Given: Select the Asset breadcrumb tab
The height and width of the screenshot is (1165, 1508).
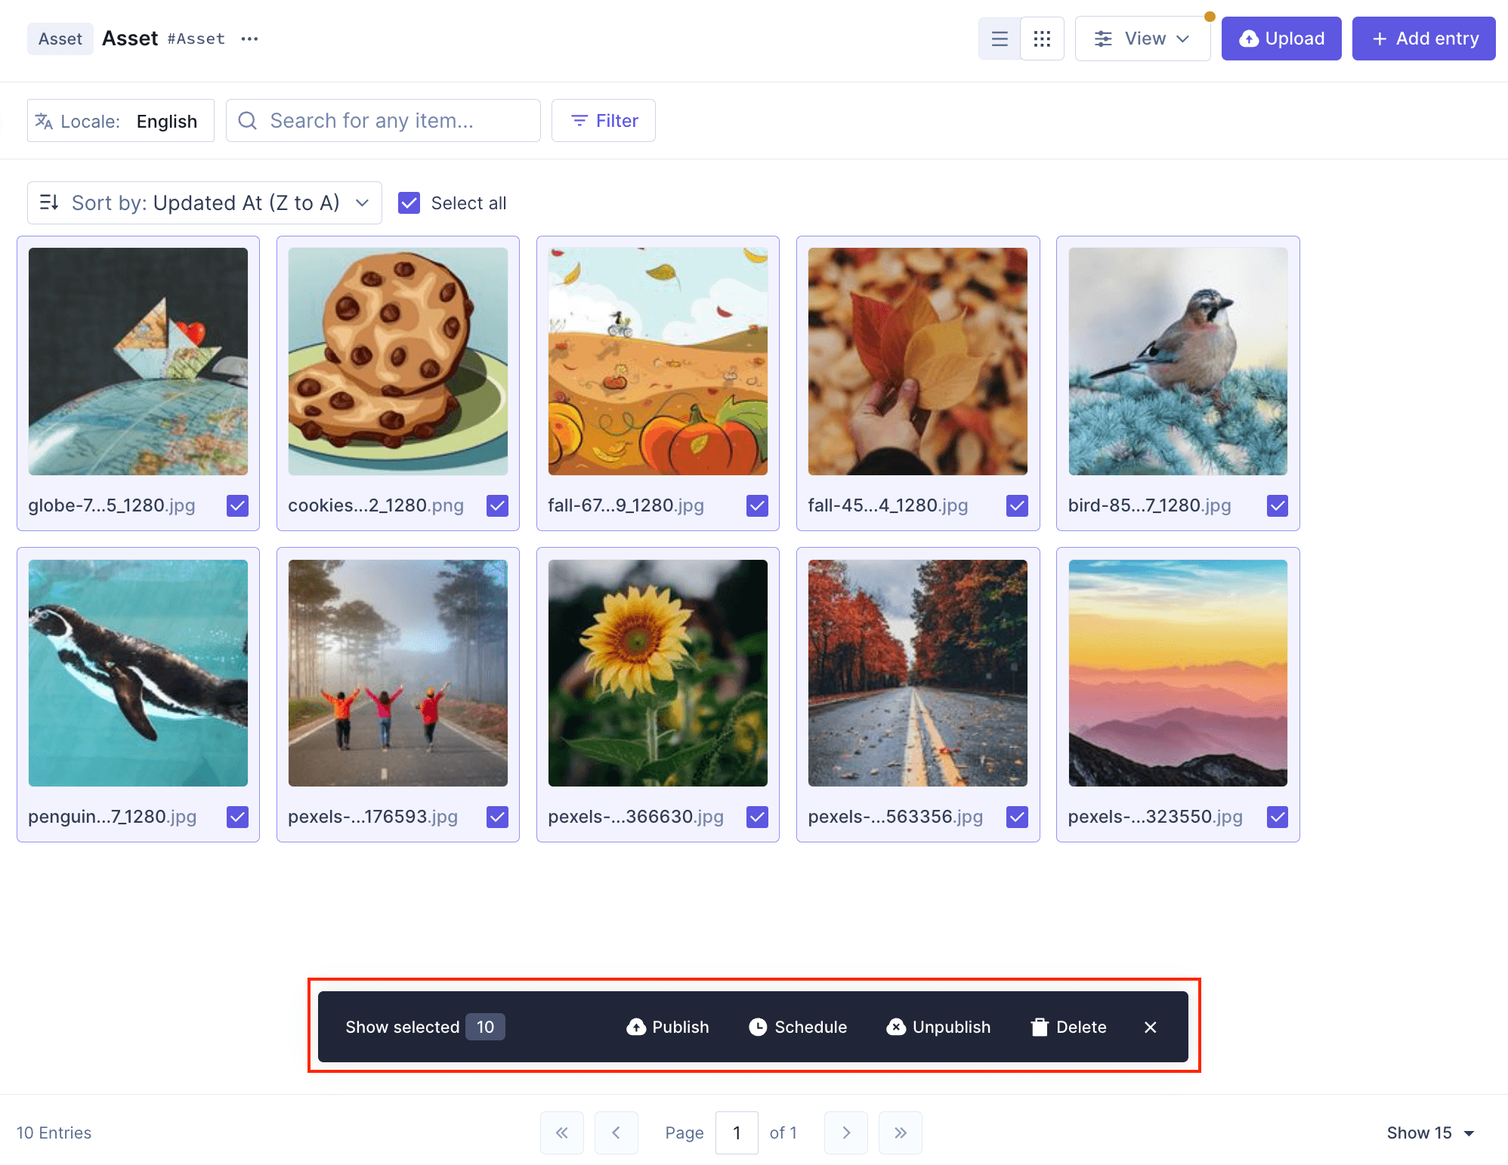Looking at the screenshot, I should pos(60,38).
